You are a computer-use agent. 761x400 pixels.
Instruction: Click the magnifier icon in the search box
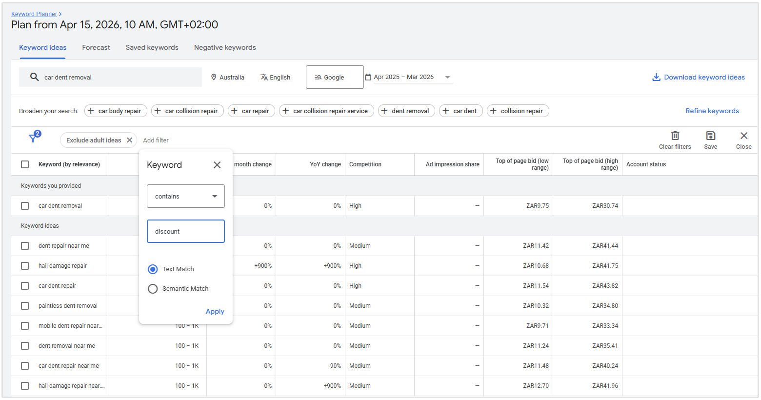click(x=34, y=77)
